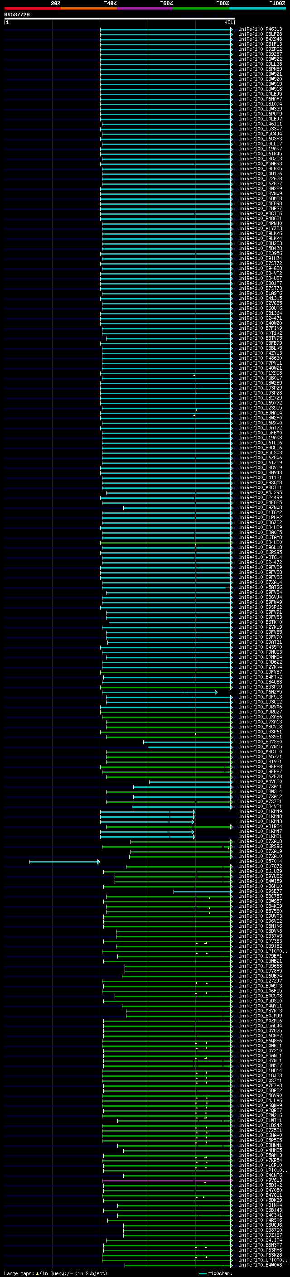
Task: Pick the UniRef100_B8C757 entry
Action: tap(260, 896)
